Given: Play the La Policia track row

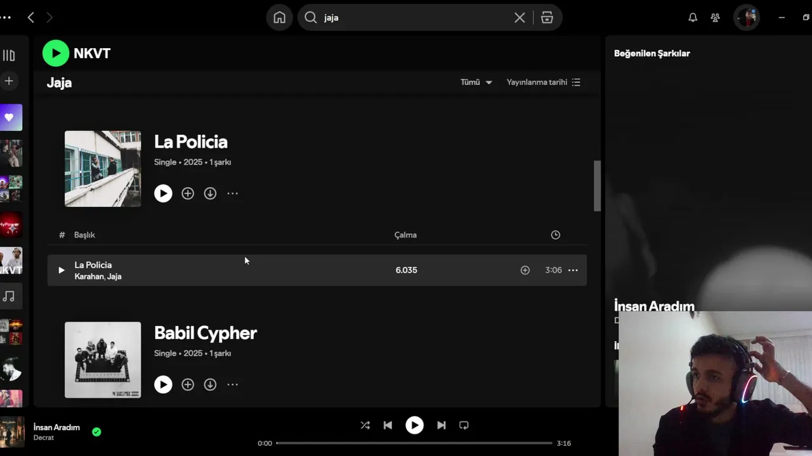Looking at the screenshot, I should coord(61,270).
